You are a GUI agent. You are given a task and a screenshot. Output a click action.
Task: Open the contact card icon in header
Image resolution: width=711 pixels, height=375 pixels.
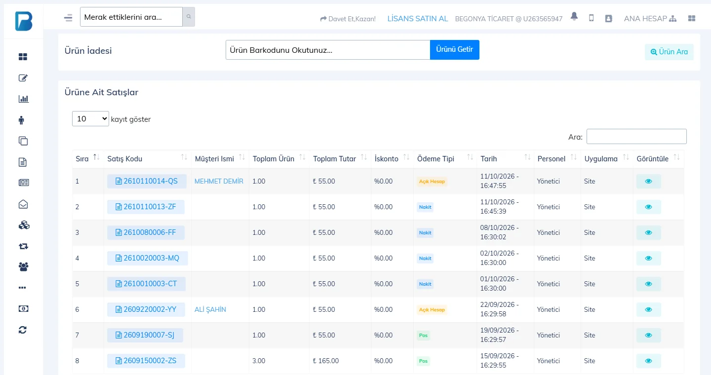[608, 18]
